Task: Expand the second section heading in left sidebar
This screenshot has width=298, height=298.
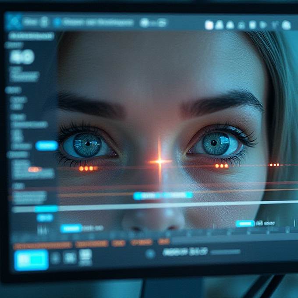Action: (x=12, y=90)
